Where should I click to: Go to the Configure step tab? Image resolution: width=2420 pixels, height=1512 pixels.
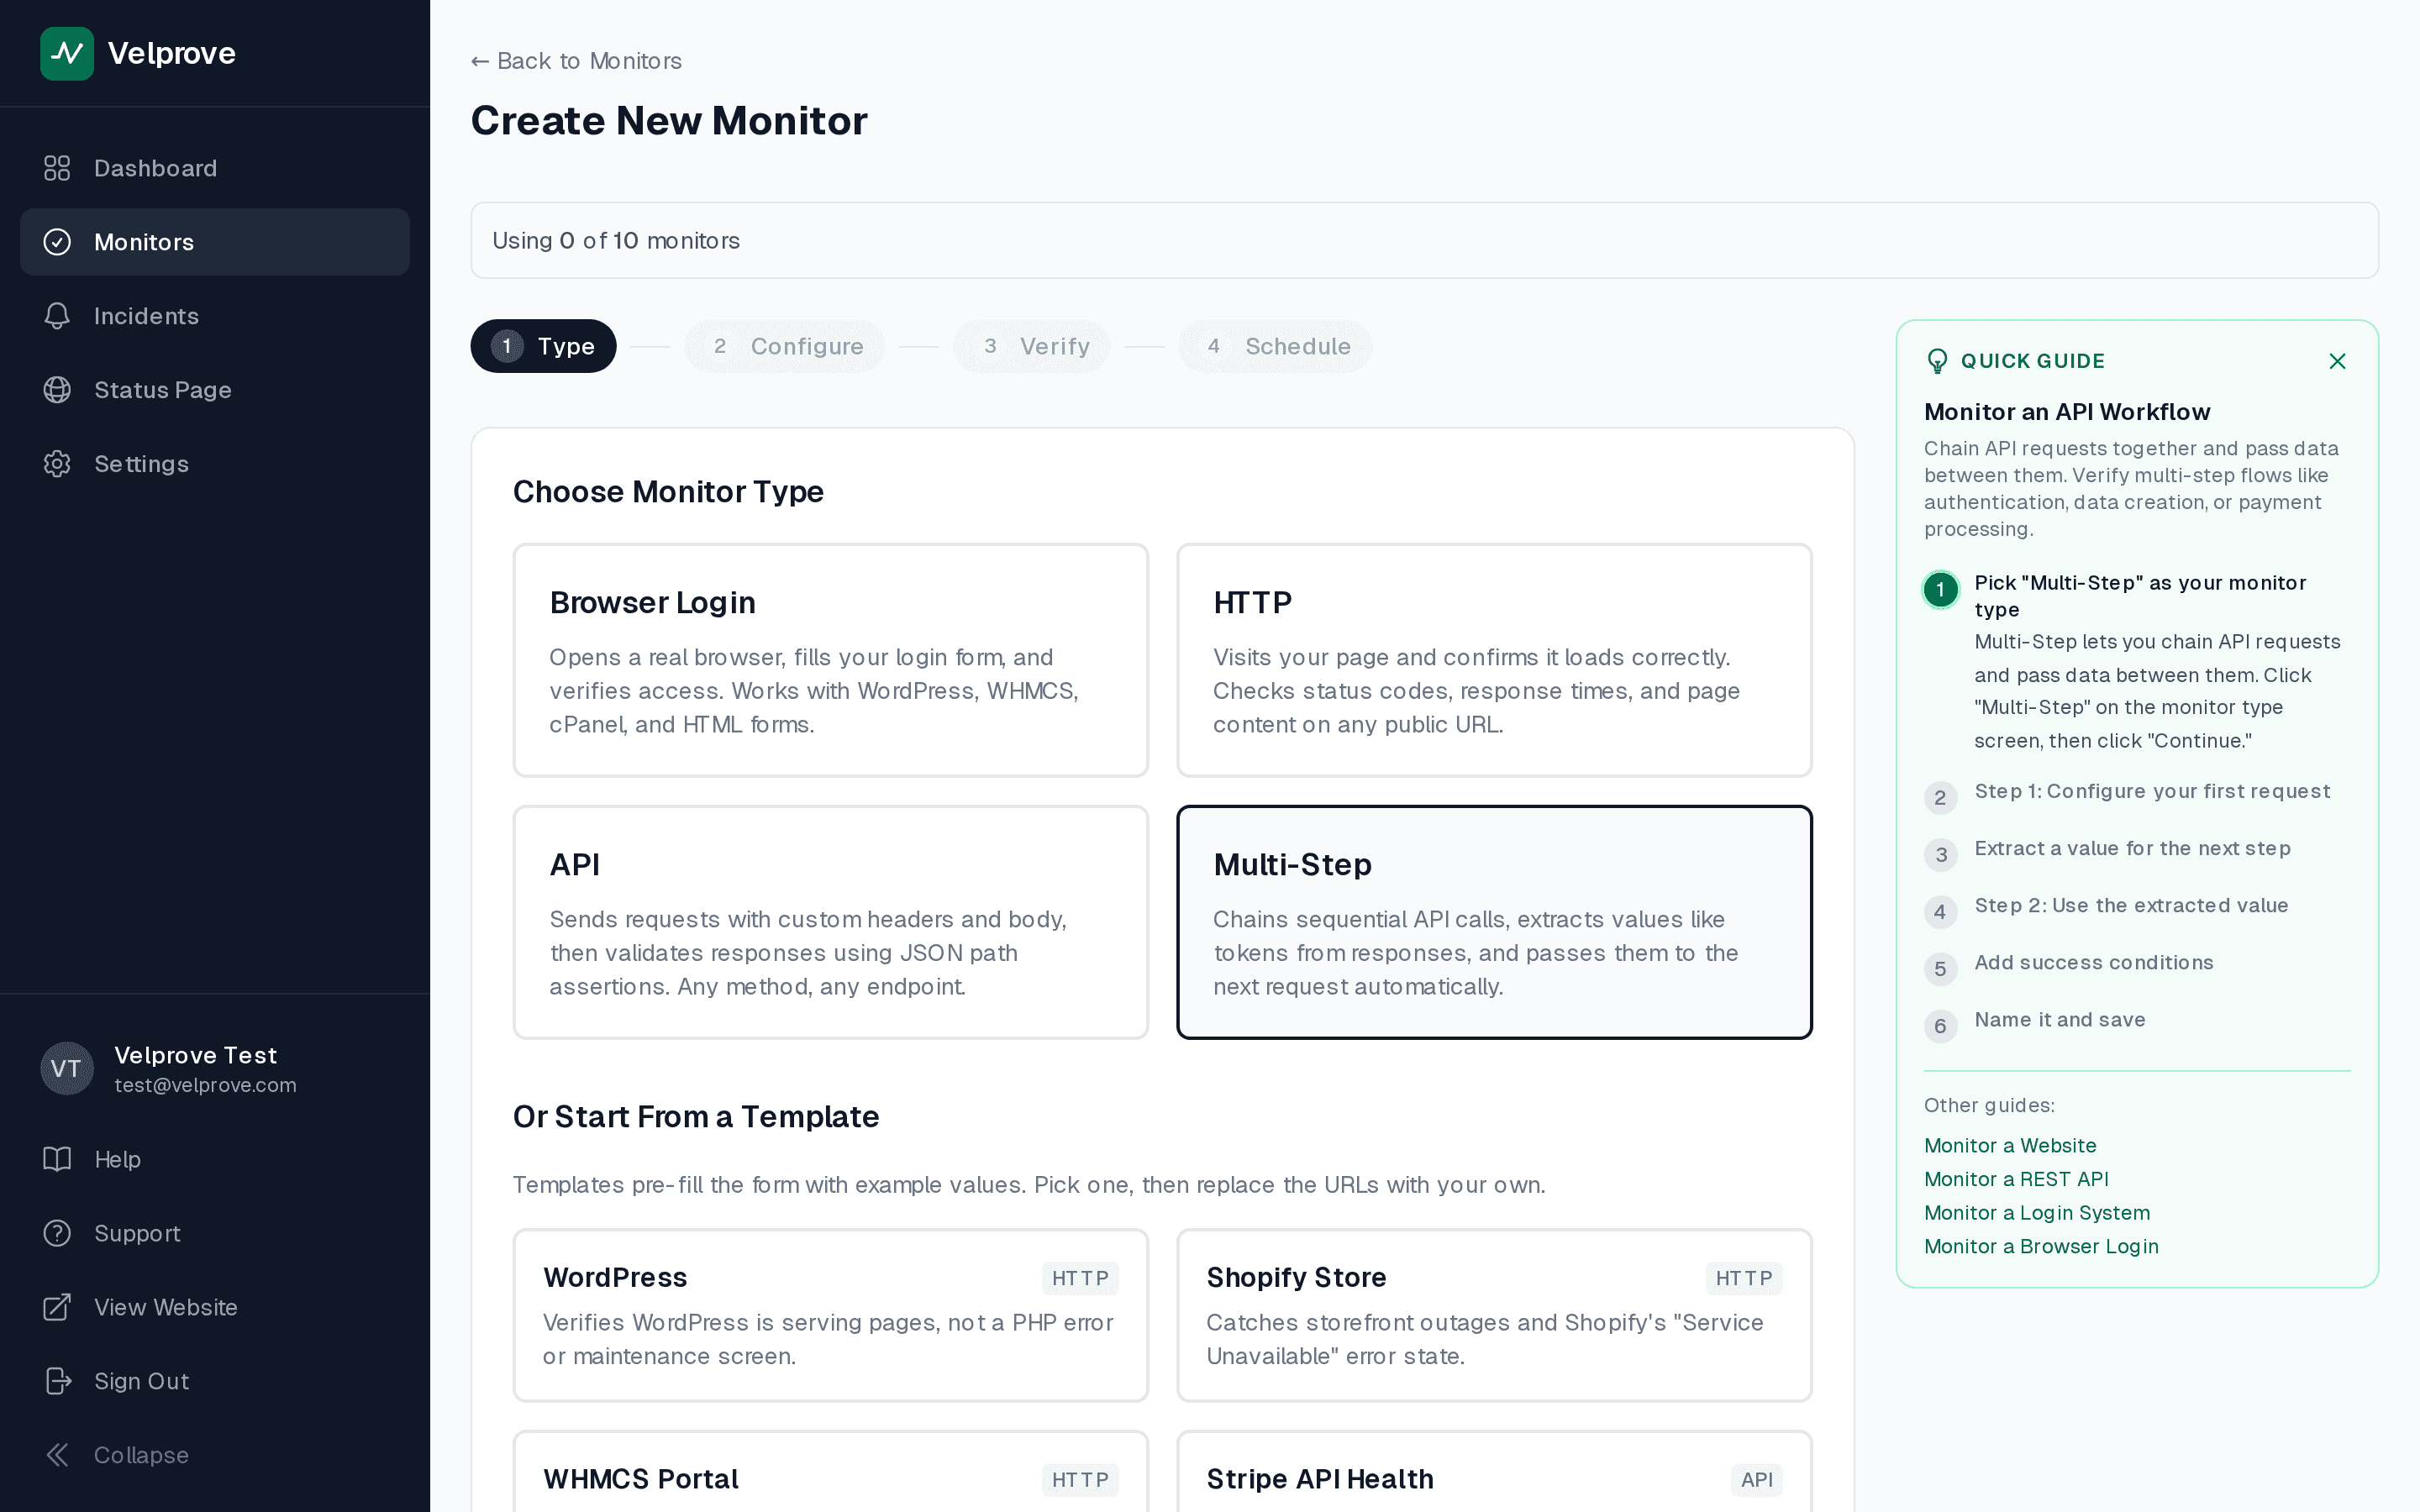(x=785, y=346)
